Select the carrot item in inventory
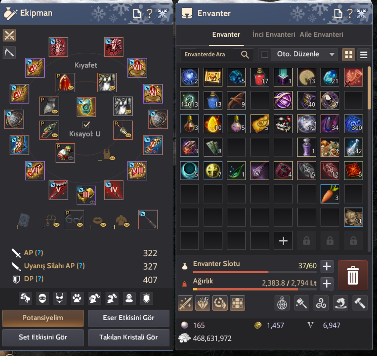377x356 pixels. 330,194
